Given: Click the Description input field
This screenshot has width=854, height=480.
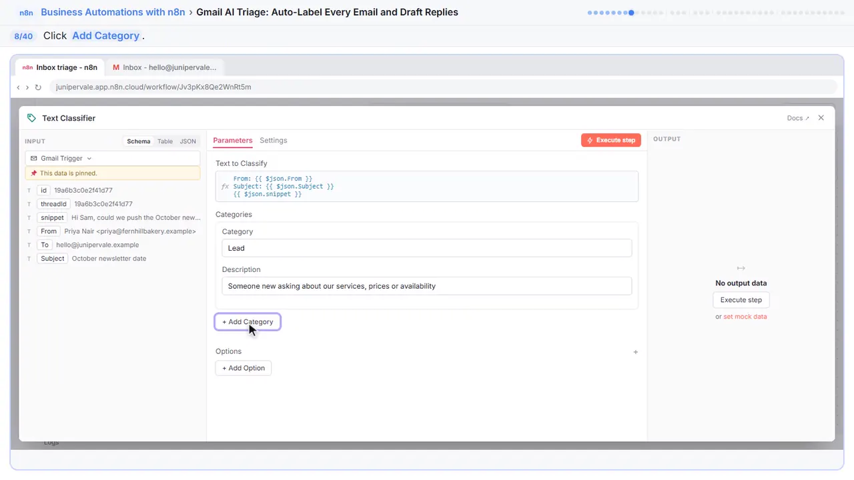Looking at the screenshot, I should (x=427, y=286).
